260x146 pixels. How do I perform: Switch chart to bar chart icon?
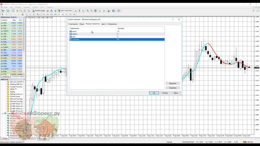[76, 11]
